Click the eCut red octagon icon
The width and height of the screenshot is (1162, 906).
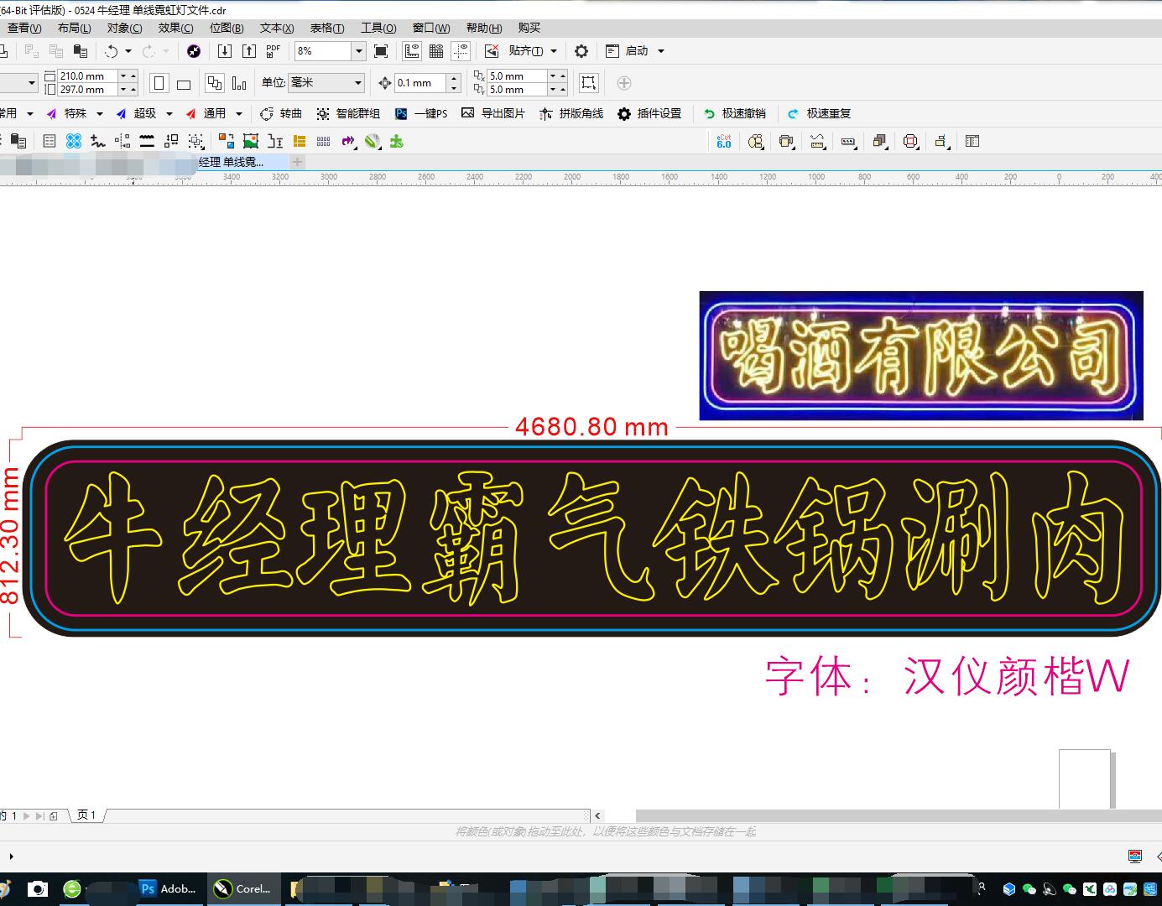point(910,141)
